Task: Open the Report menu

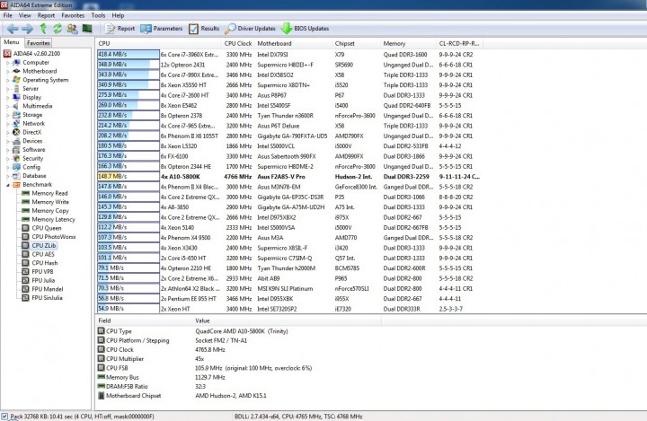Action: pos(46,15)
